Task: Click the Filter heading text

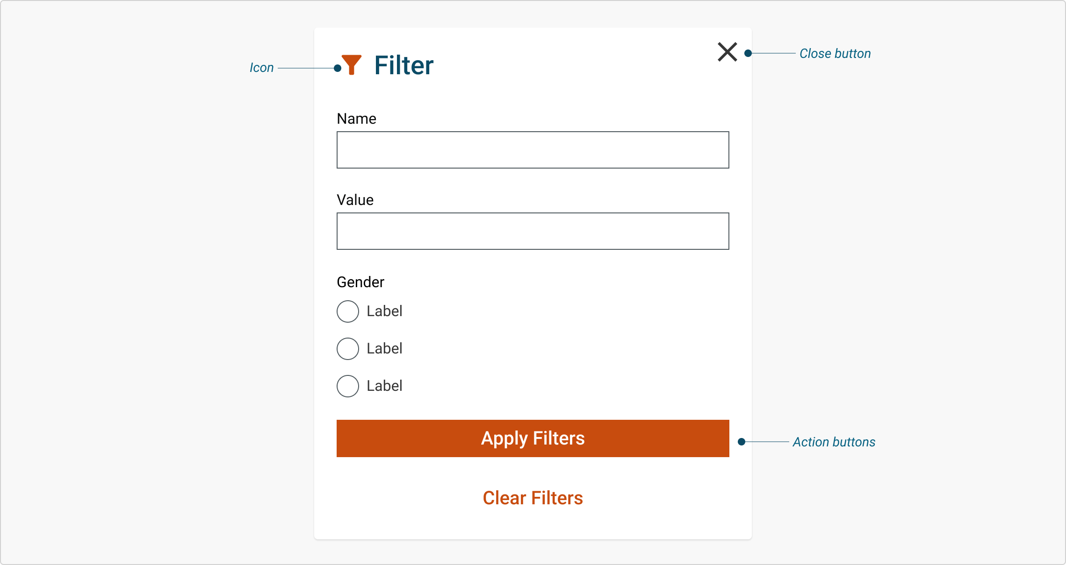Action: point(403,65)
